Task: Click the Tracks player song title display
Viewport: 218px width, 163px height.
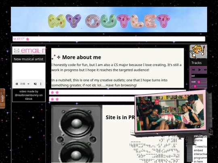Action: click(x=199, y=76)
